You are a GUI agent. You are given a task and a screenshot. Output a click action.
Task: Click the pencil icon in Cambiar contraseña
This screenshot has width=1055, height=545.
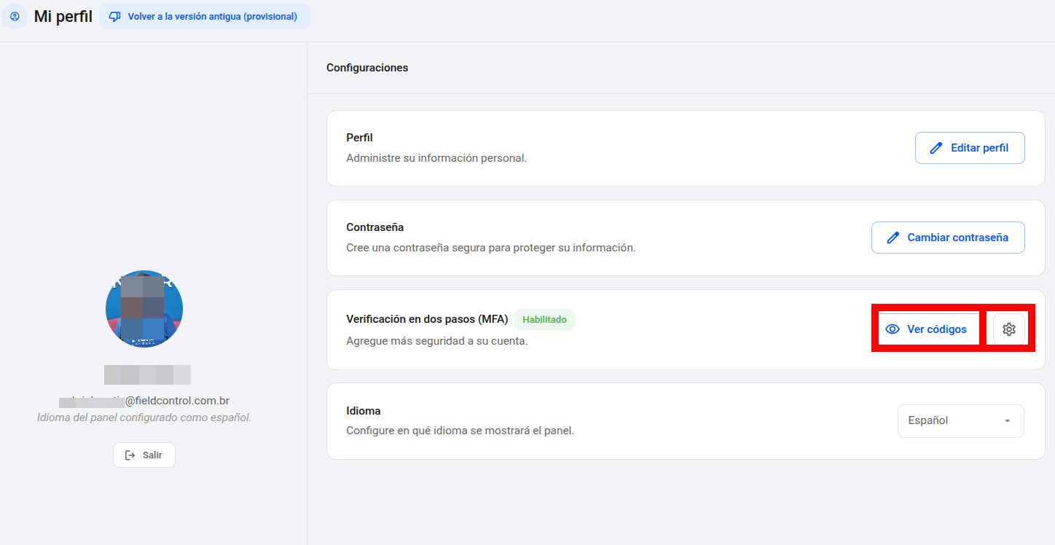pyautogui.click(x=893, y=238)
